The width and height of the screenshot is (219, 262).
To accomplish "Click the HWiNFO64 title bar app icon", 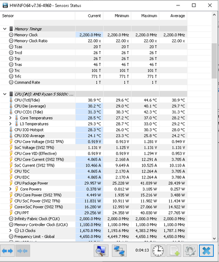I will click(x=5, y=5).
